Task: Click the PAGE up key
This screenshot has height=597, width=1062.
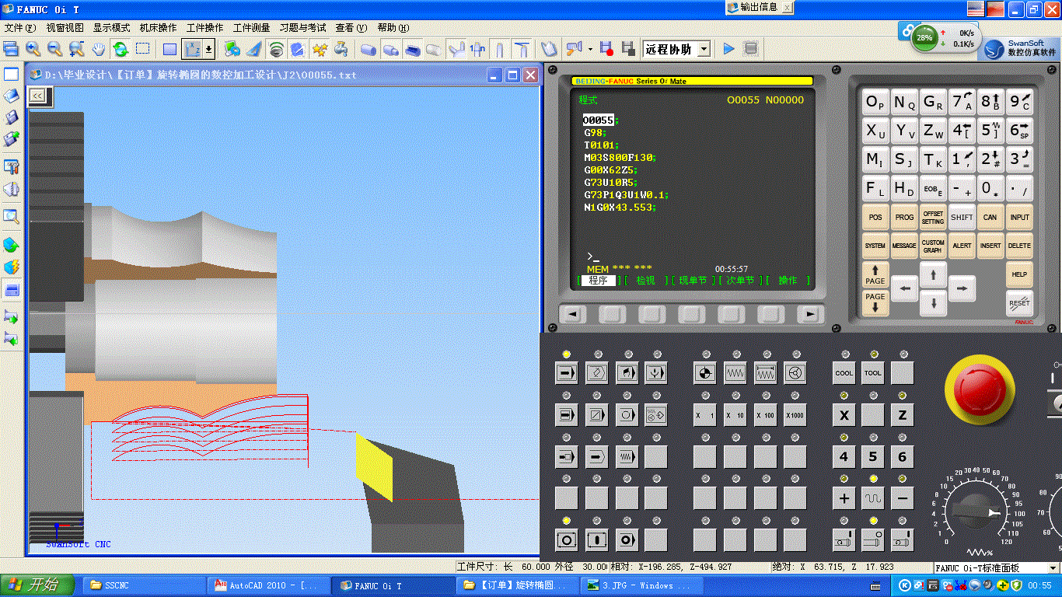Action: (875, 274)
